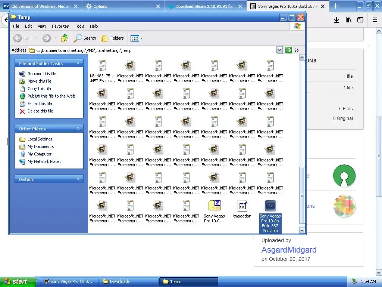Open the Favorites menu
Viewport: 382px width, 287px height.
[60, 26]
